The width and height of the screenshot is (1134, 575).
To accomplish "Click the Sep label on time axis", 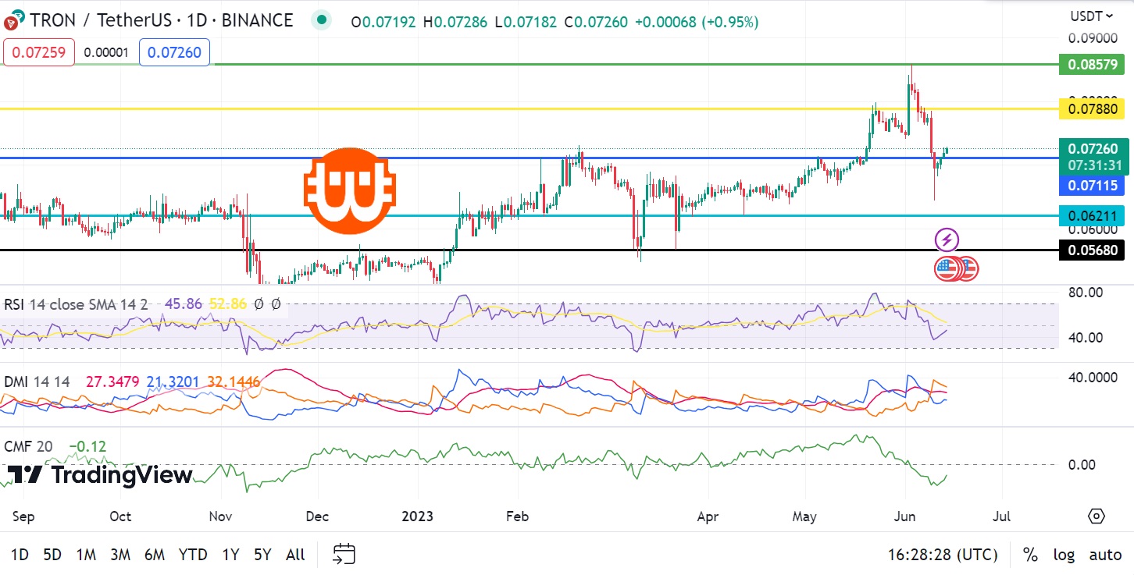I will [x=23, y=516].
